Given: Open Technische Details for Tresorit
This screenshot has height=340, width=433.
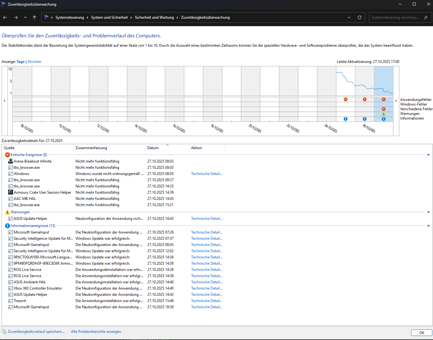Looking at the screenshot, I should 207,301.
